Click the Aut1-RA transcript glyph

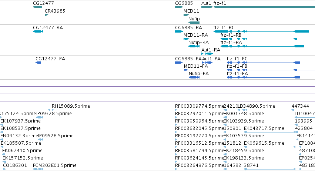(x=207, y=54)
